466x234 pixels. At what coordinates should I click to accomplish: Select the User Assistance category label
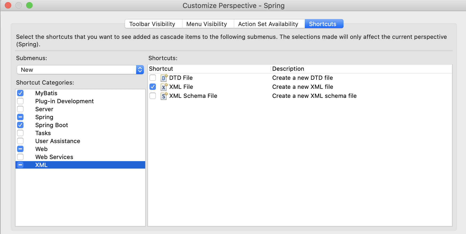(x=58, y=141)
